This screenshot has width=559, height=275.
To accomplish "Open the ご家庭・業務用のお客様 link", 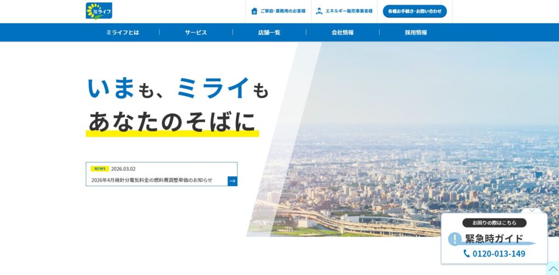I will click(x=283, y=11).
